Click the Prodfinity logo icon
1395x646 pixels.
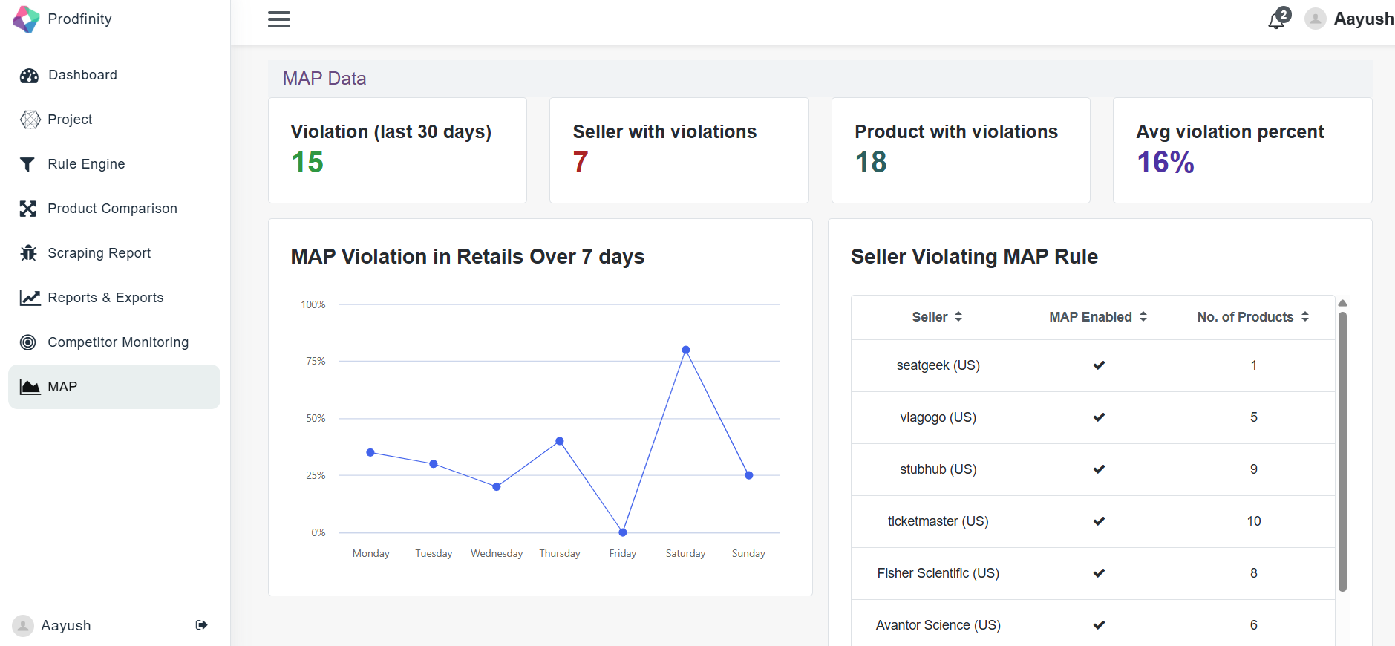pyautogui.click(x=27, y=19)
